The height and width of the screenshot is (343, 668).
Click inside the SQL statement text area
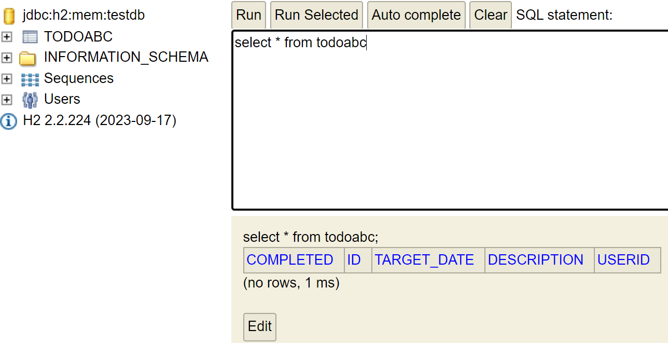pos(450,120)
